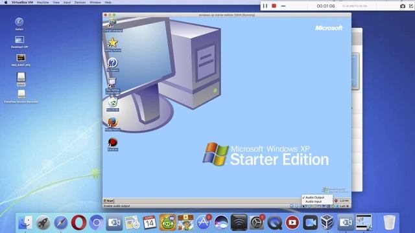Launch Safari compass in the Dock

point(61,223)
